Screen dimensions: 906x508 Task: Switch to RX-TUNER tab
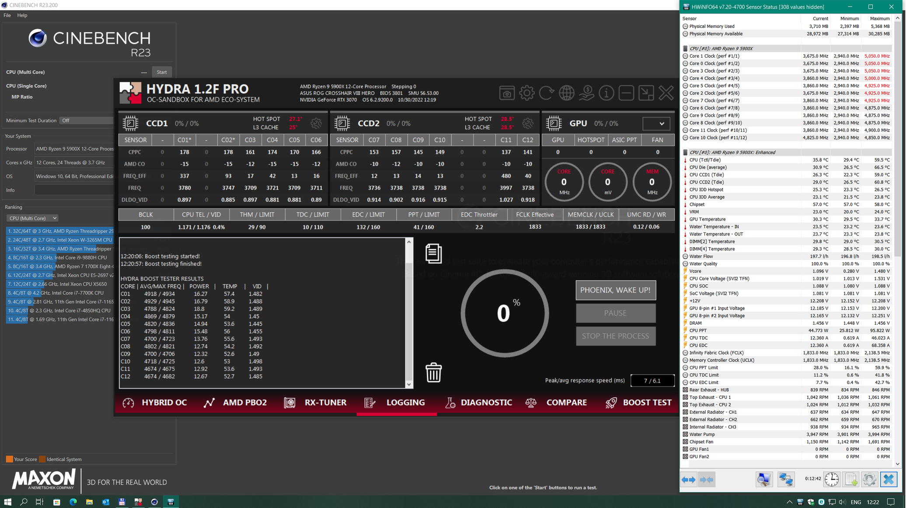[315, 403]
